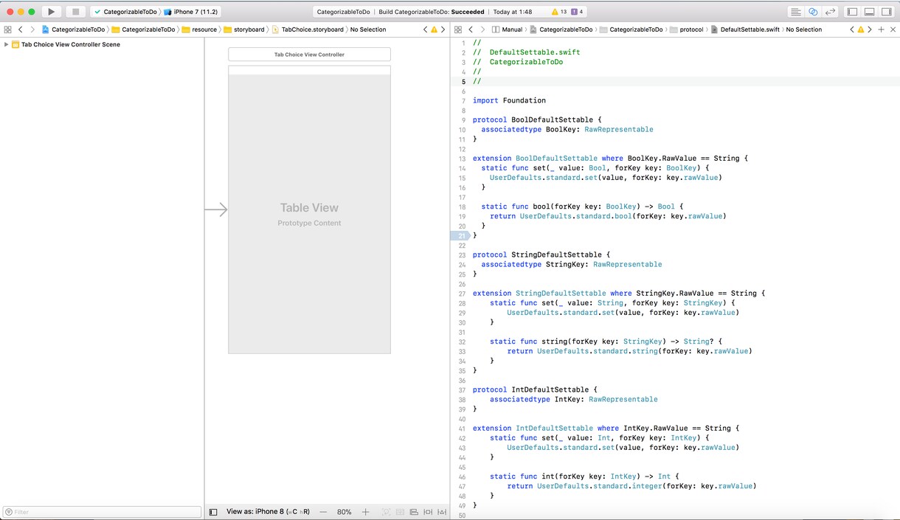Toggle the Debug area
This screenshot has height=520, width=900.
pyautogui.click(x=870, y=12)
